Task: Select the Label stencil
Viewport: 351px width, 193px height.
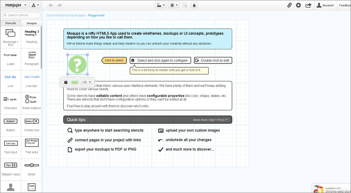Action: (x=11, y=59)
